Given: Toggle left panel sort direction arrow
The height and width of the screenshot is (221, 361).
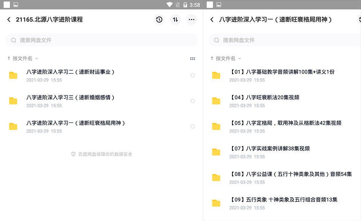Looking at the screenshot, I should pyautogui.click(x=9, y=59).
